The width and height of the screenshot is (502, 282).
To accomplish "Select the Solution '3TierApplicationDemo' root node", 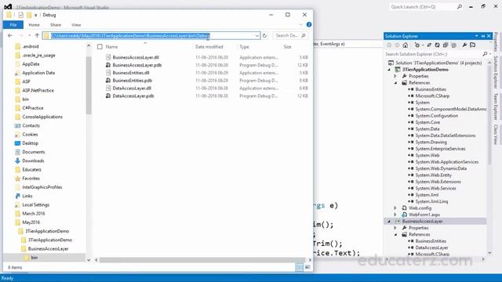I will tap(438, 63).
